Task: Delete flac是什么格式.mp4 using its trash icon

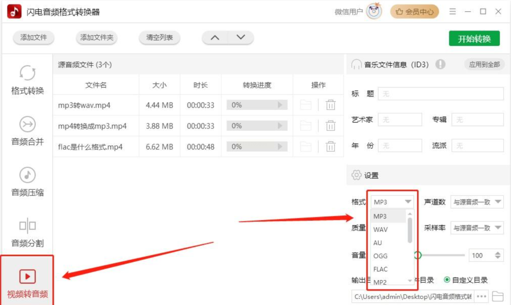Action: click(330, 147)
